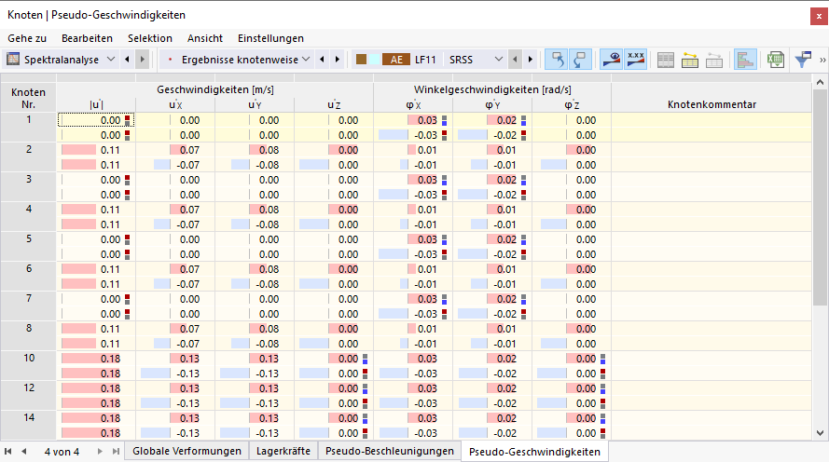829x462 pixels.
Task: Open the Spektralanalyse dropdown
Action: point(110,59)
